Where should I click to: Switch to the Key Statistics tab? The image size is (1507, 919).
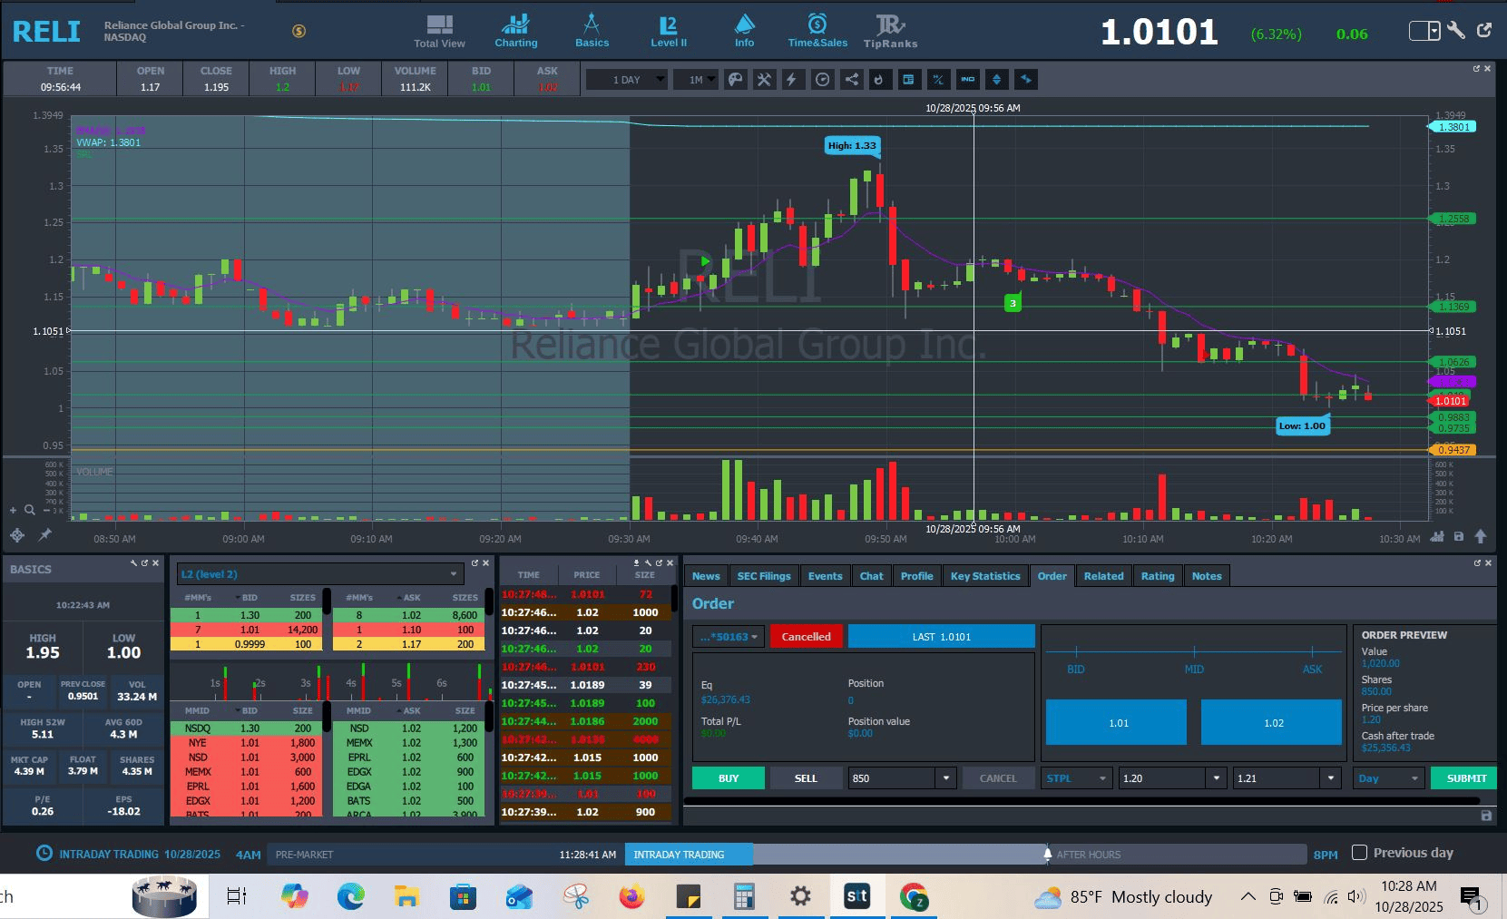(984, 576)
